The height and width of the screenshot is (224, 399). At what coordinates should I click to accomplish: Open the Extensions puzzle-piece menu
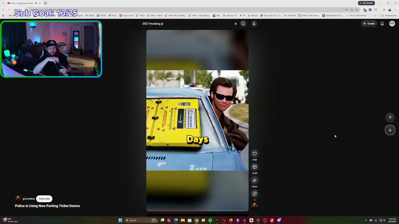[x=376, y=10]
